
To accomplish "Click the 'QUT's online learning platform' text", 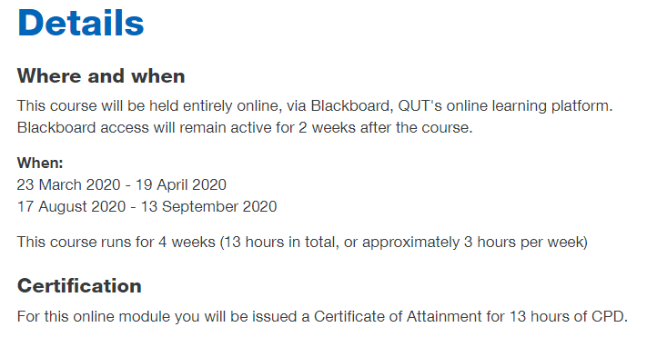I will [505, 106].
